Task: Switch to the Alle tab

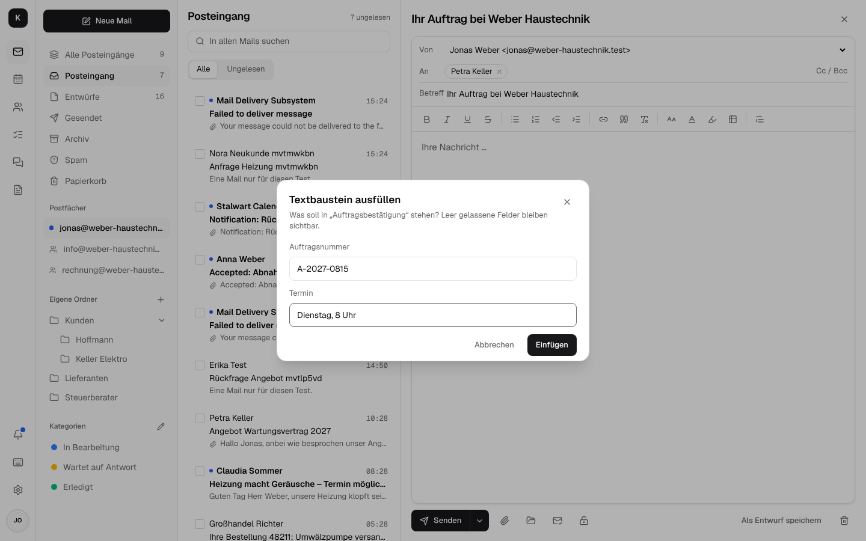Action: (203, 69)
